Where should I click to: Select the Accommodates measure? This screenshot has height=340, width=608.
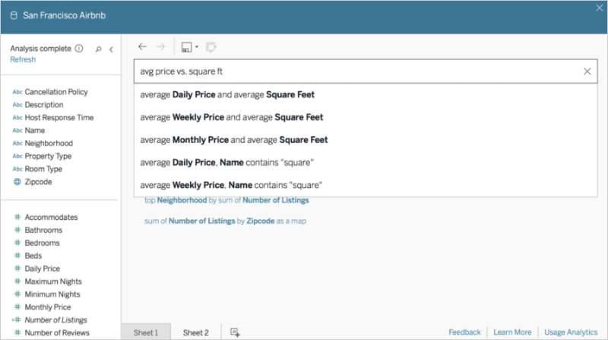click(x=51, y=218)
